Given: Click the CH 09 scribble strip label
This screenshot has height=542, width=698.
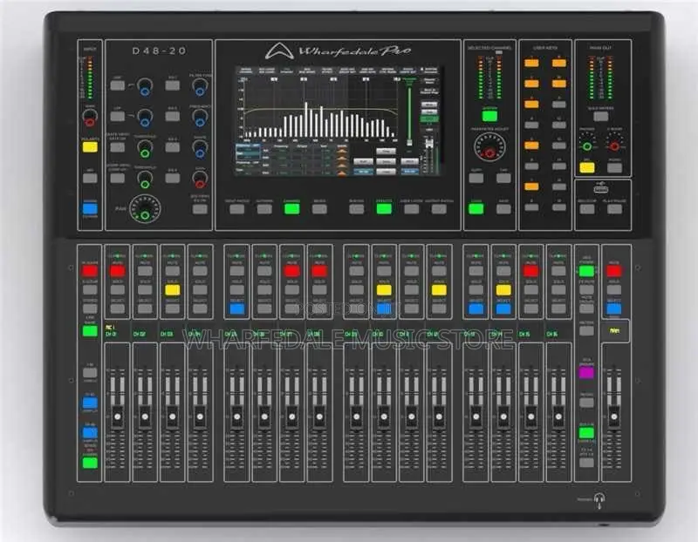Looking at the screenshot, I should pyautogui.click(x=351, y=334).
